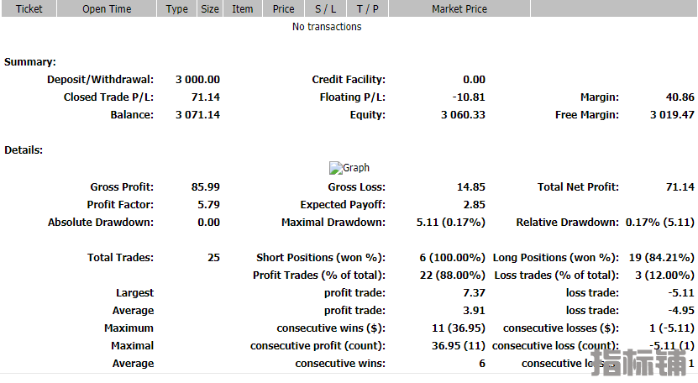Click the Floating P/L value -10.81
Image resolution: width=698 pixels, height=383 pixels.
point(469,97)
